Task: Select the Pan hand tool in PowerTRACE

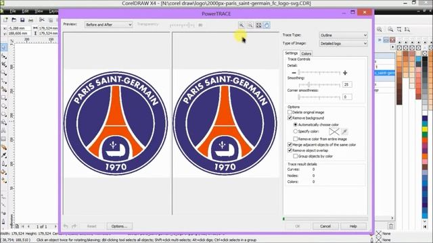Action: 267,25
